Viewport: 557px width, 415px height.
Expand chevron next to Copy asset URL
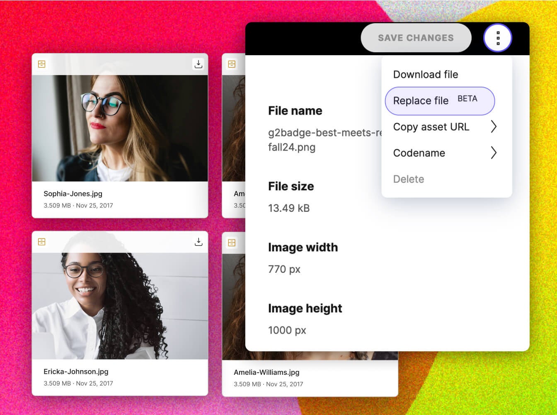(494, 126)
